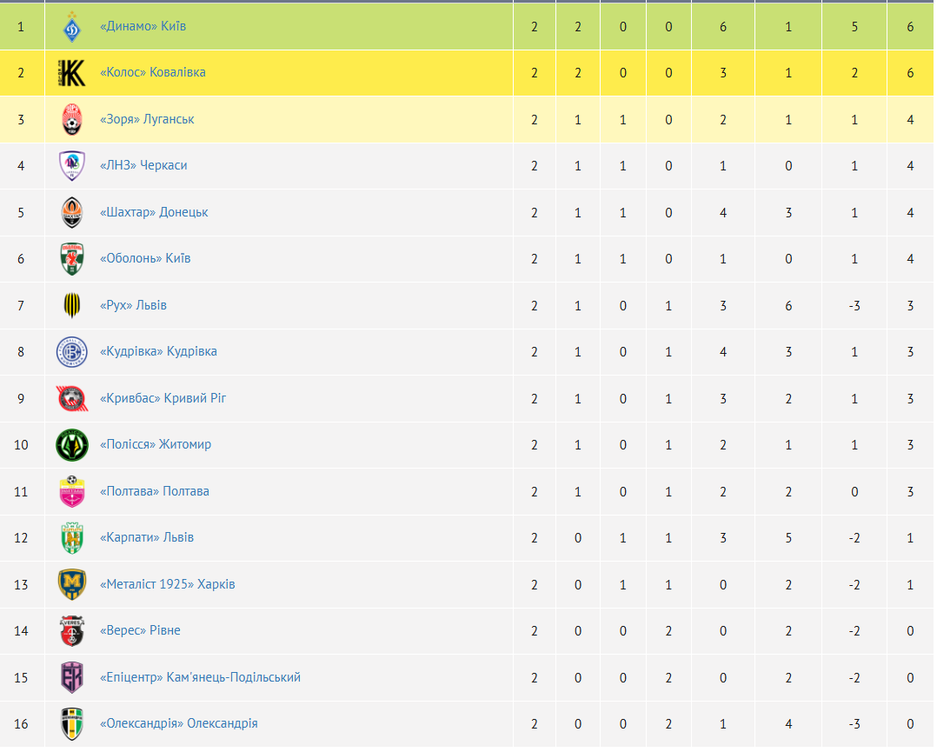
Task: Click the Shakhtar Donetsk emblem
Action: (x=71, y=213)
